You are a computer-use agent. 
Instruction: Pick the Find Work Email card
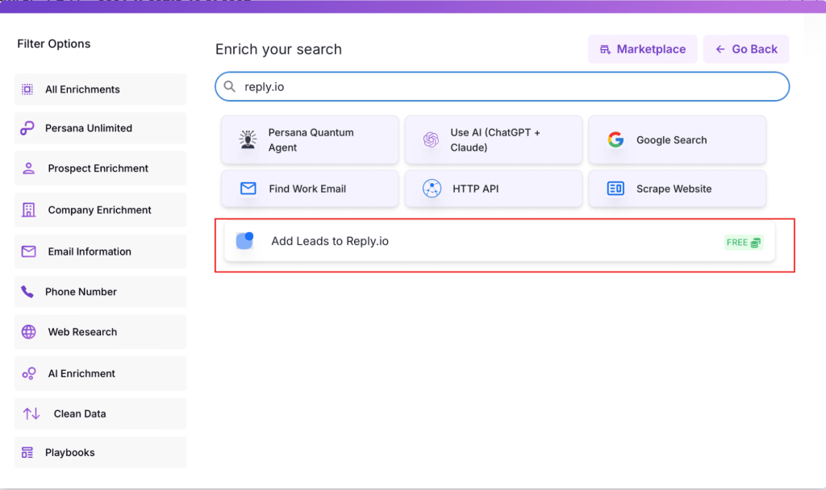[x=310, y=188]
